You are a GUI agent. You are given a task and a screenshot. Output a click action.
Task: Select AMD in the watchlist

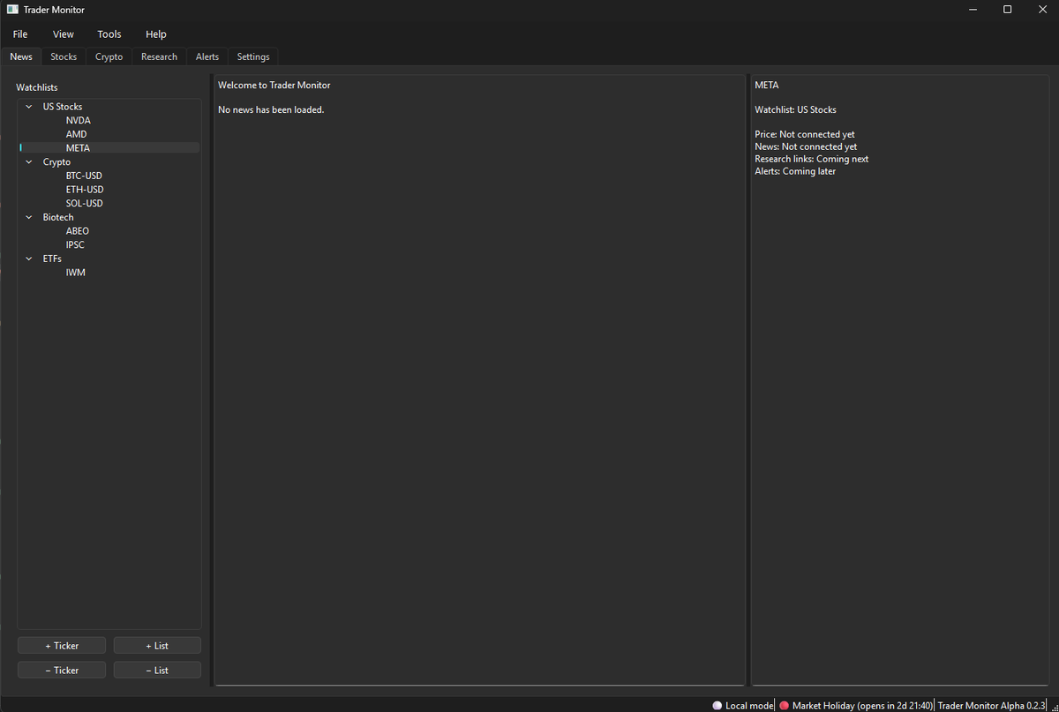click(77, 134)
